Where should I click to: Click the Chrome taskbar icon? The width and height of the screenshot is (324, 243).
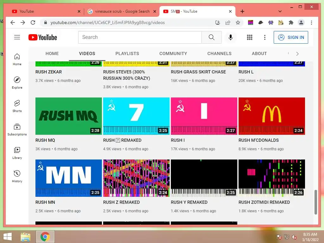[x=45, y=237]
